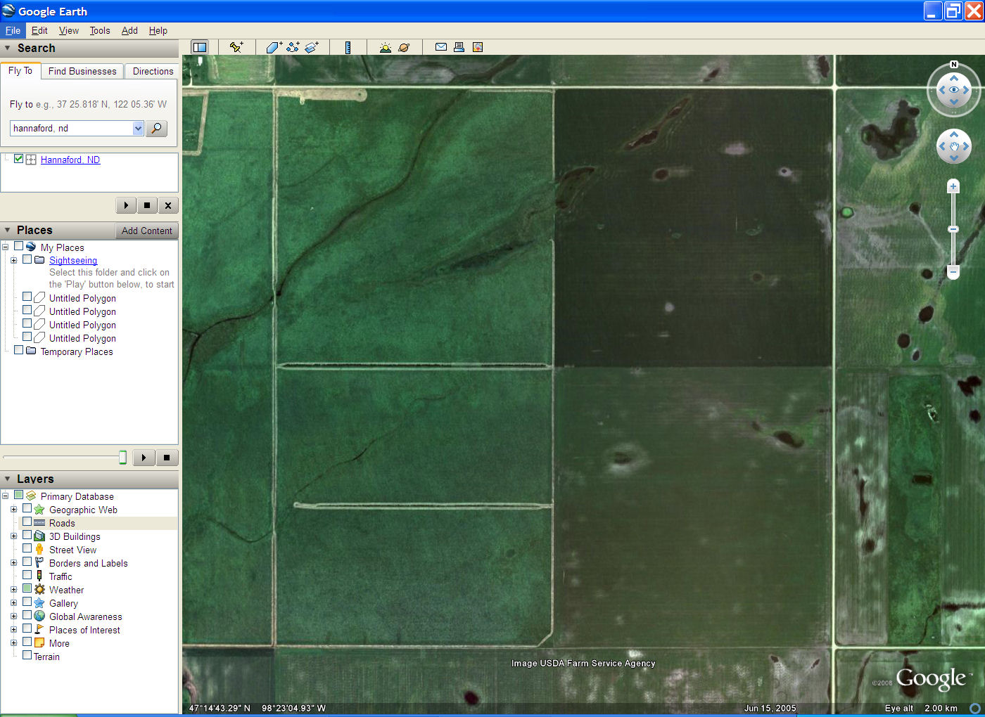Enable the Terrain layer checkbox

pyautogui.click(x=27, y=655)
